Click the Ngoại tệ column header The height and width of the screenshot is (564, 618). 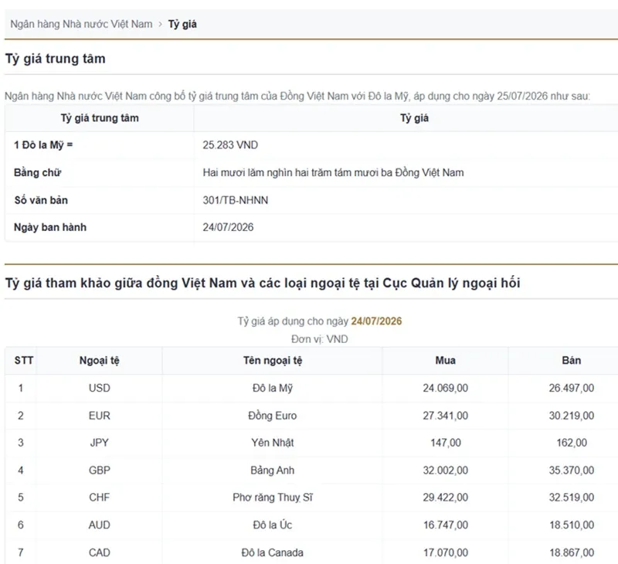pyautogui.click(x=100, y=361)
